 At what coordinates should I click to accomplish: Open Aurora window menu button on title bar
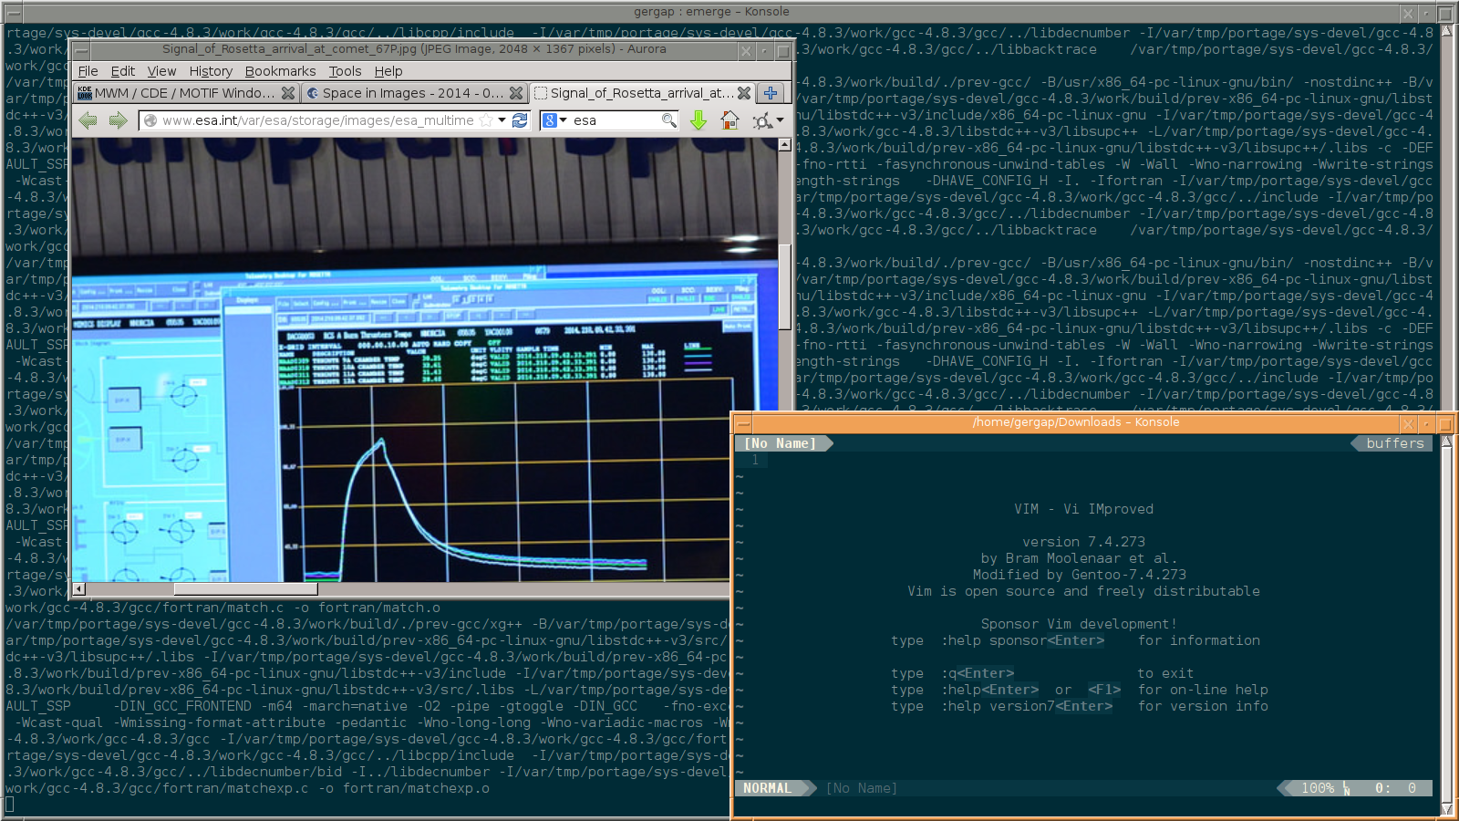pos(81,50)
